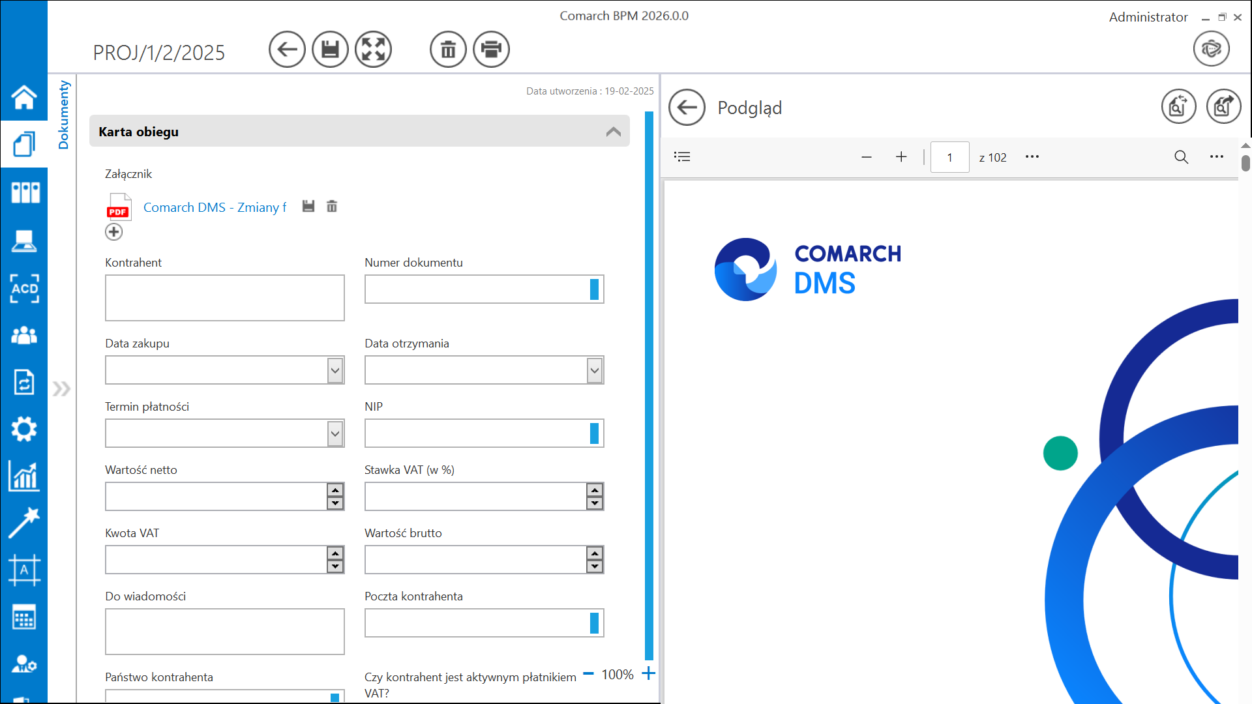Image resolution: width=1252 pixels, height=704 pixels.
Task: Click the Kontrahent input field
Action: (224, 298)
